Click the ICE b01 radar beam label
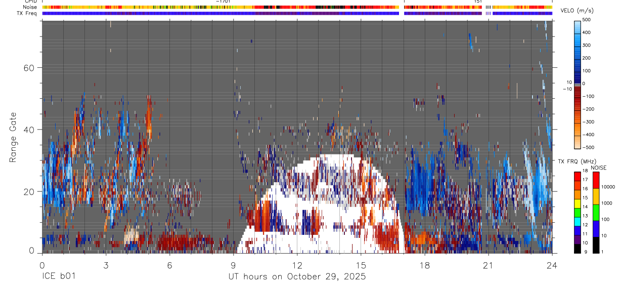 pos(59,277)
